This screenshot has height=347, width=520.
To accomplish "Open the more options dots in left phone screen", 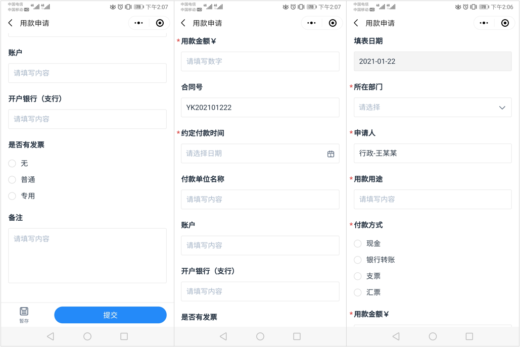I will (138, 23).
